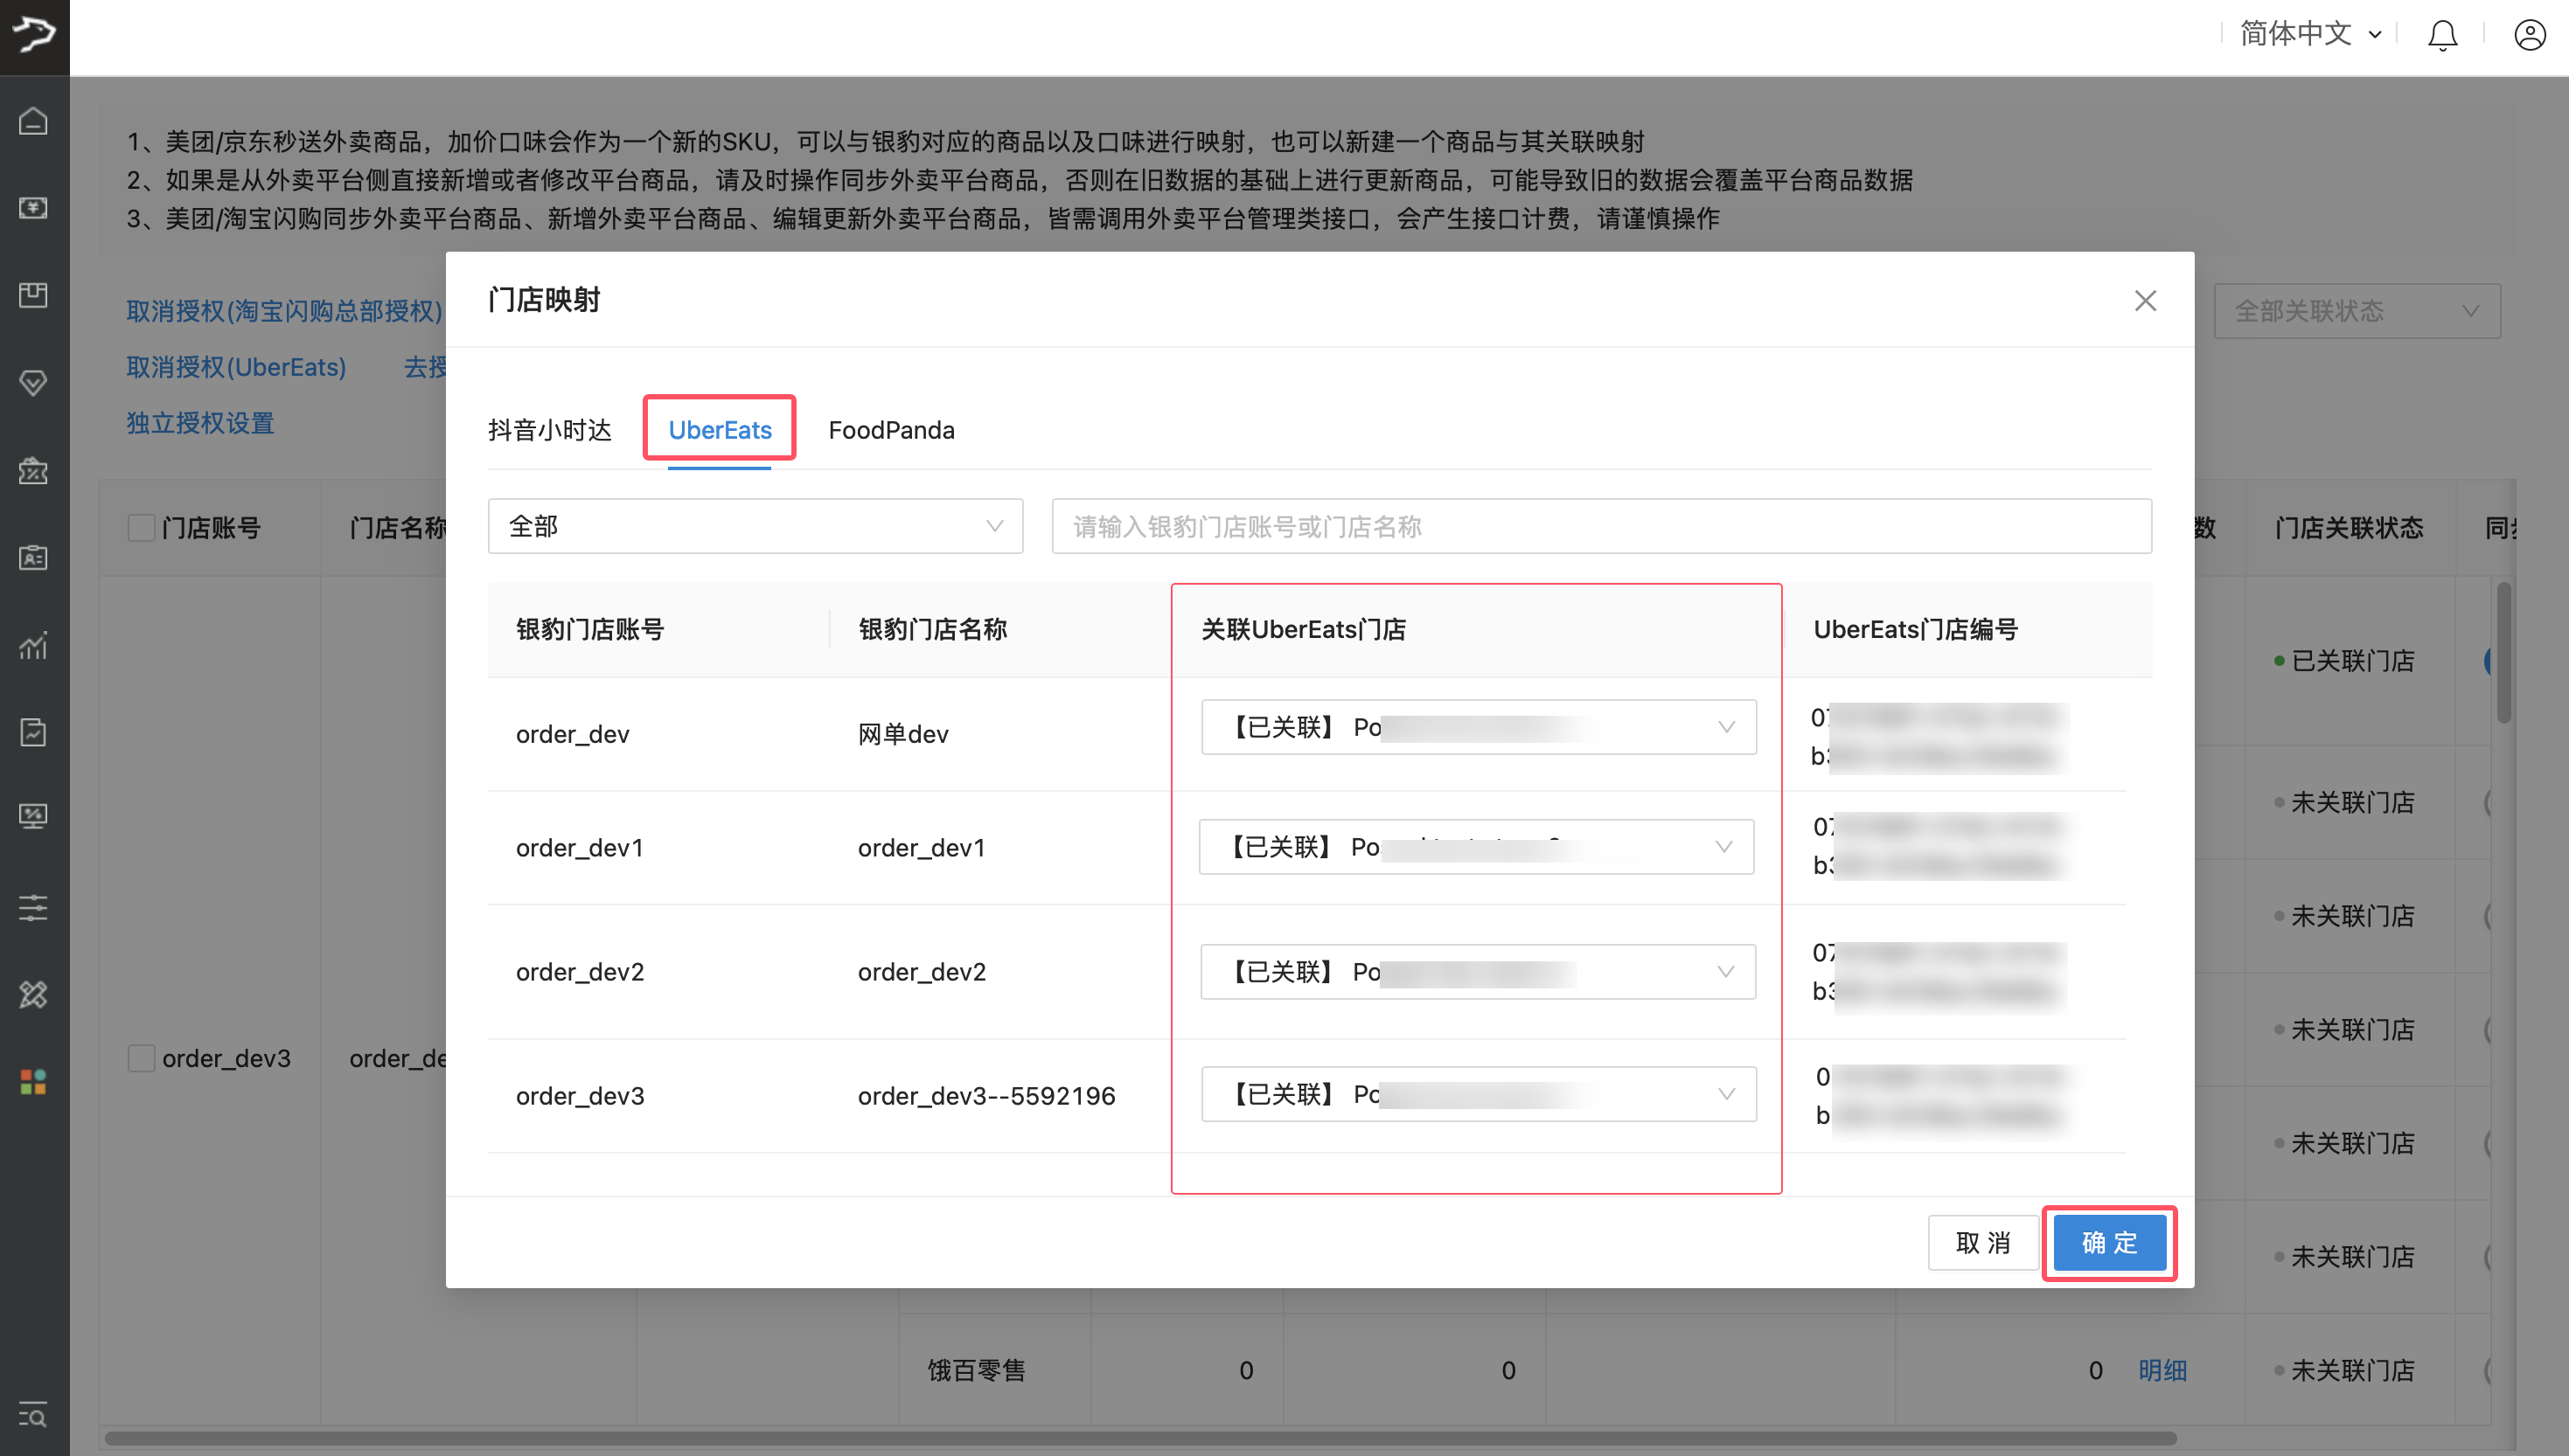Click the 网单dev store name cell
This screenshot has width=2569, height=1456.
click(x=902, y=734)
